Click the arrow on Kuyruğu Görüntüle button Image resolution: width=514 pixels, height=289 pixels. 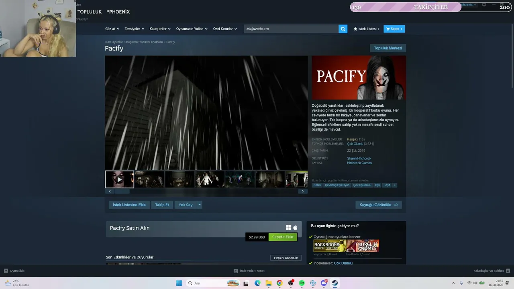point(396,205)
